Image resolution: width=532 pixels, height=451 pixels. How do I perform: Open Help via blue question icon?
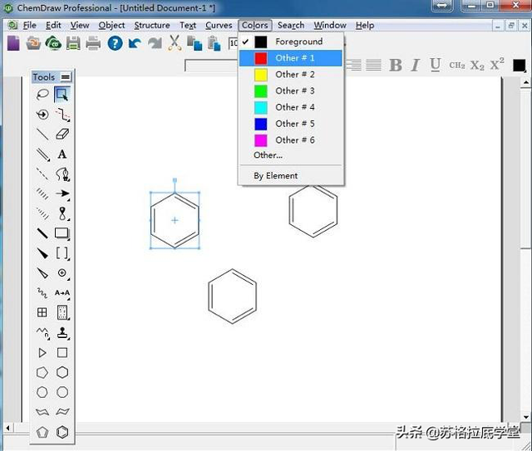click(x=115, y=43)
